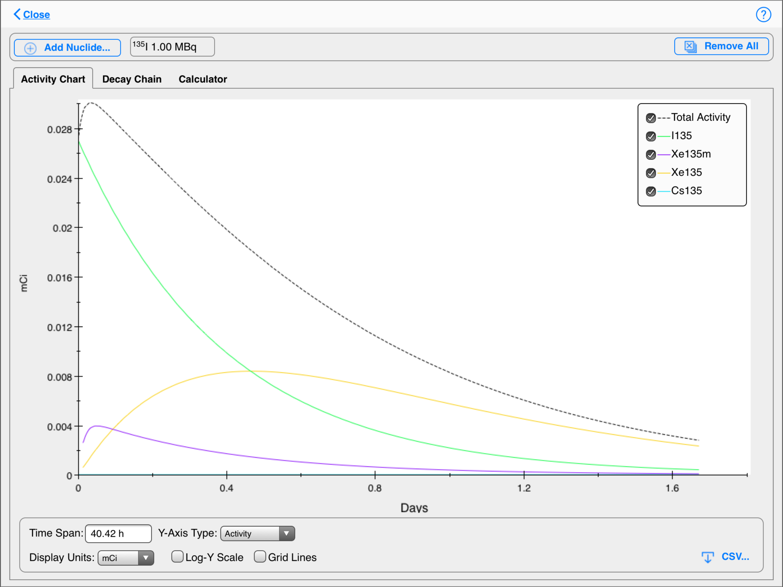The height and width of the screenshot is (587, 783).
Task: Enable the Log-Y Scale checkbox
Action: pyautogui.click(x=177, y=557)
